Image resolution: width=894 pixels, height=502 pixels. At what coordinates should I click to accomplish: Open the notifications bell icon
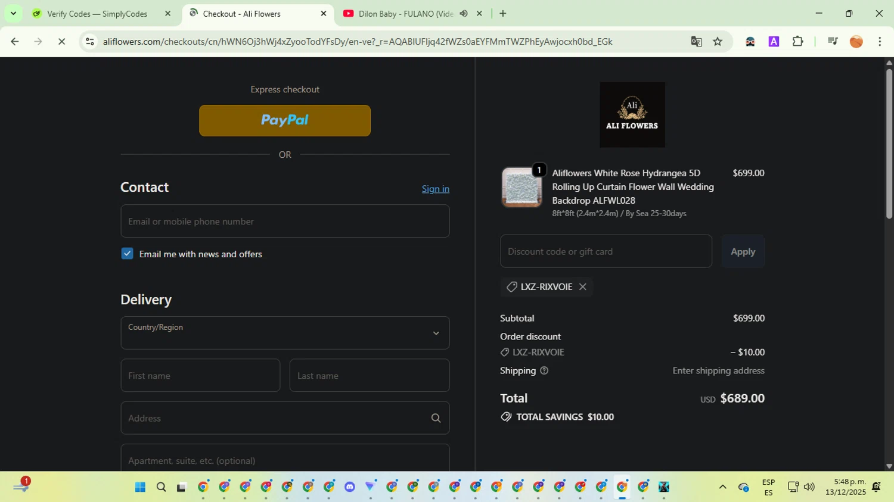click(877, 487)
